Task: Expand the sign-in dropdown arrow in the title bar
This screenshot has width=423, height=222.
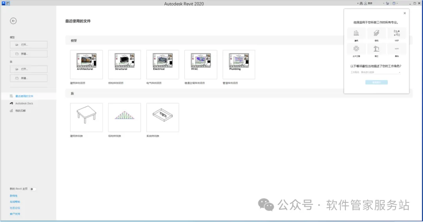Action: click(383, 4)
